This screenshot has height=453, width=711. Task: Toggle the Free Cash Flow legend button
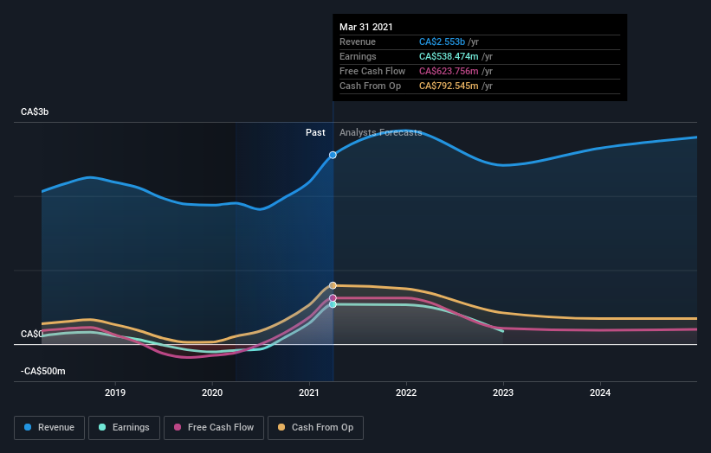(214, 428)
